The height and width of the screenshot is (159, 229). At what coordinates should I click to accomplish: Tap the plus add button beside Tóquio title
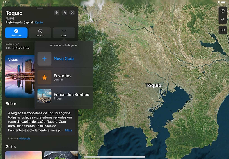click(56, 13)
